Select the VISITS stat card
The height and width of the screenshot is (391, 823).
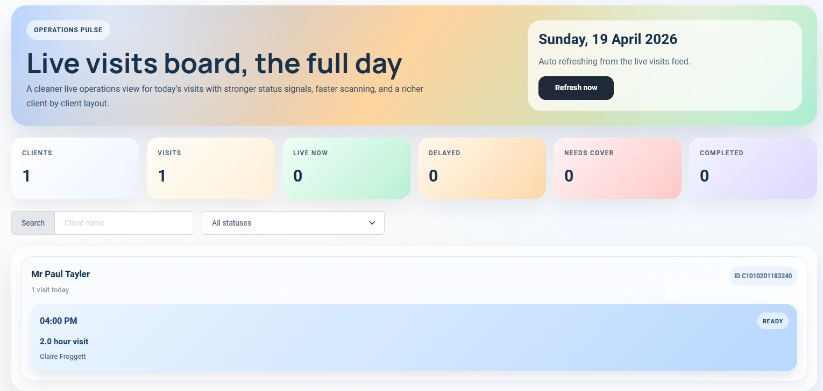click(x=210, y=168)
